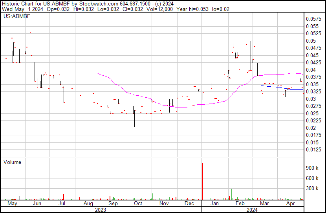This screenshot has height=213, width=326.
Task: Click the May month label
Action: point(12,204)
